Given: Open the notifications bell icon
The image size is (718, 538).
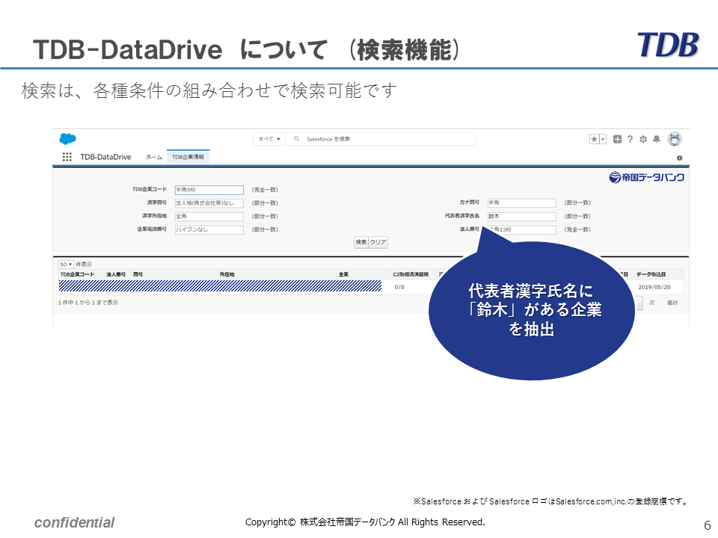Looking at the screenshot, I should 657,139.
